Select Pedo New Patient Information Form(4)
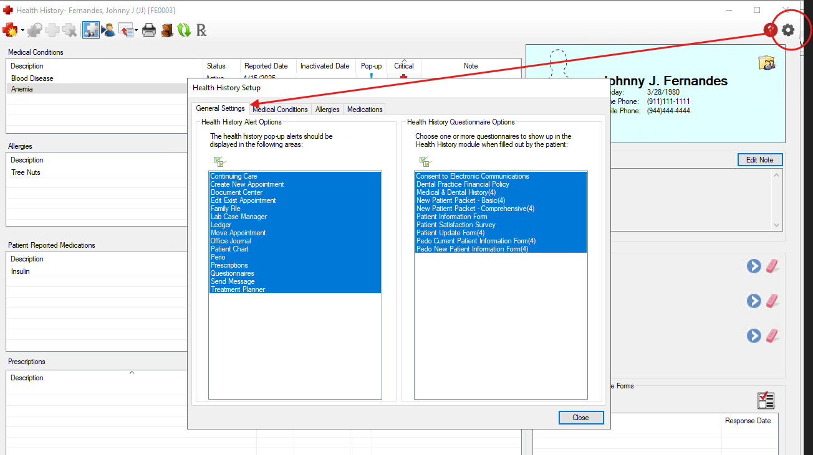The height and width of the screenshot is (455, 813). click(501, 249)
